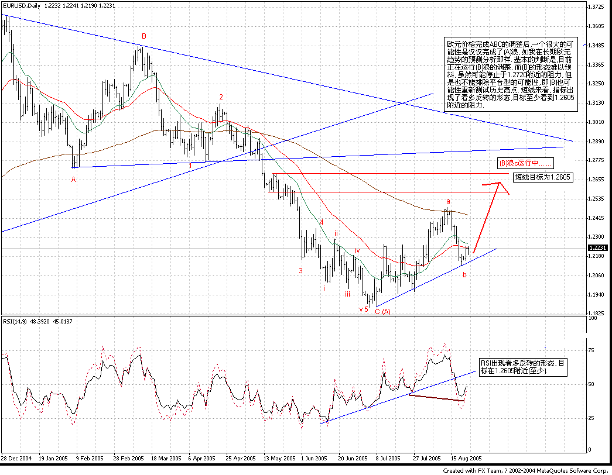Select the red 'iv' wave label
Image resolution: width=612 pixels, height=475 pixels.
[x=357, y=251]
